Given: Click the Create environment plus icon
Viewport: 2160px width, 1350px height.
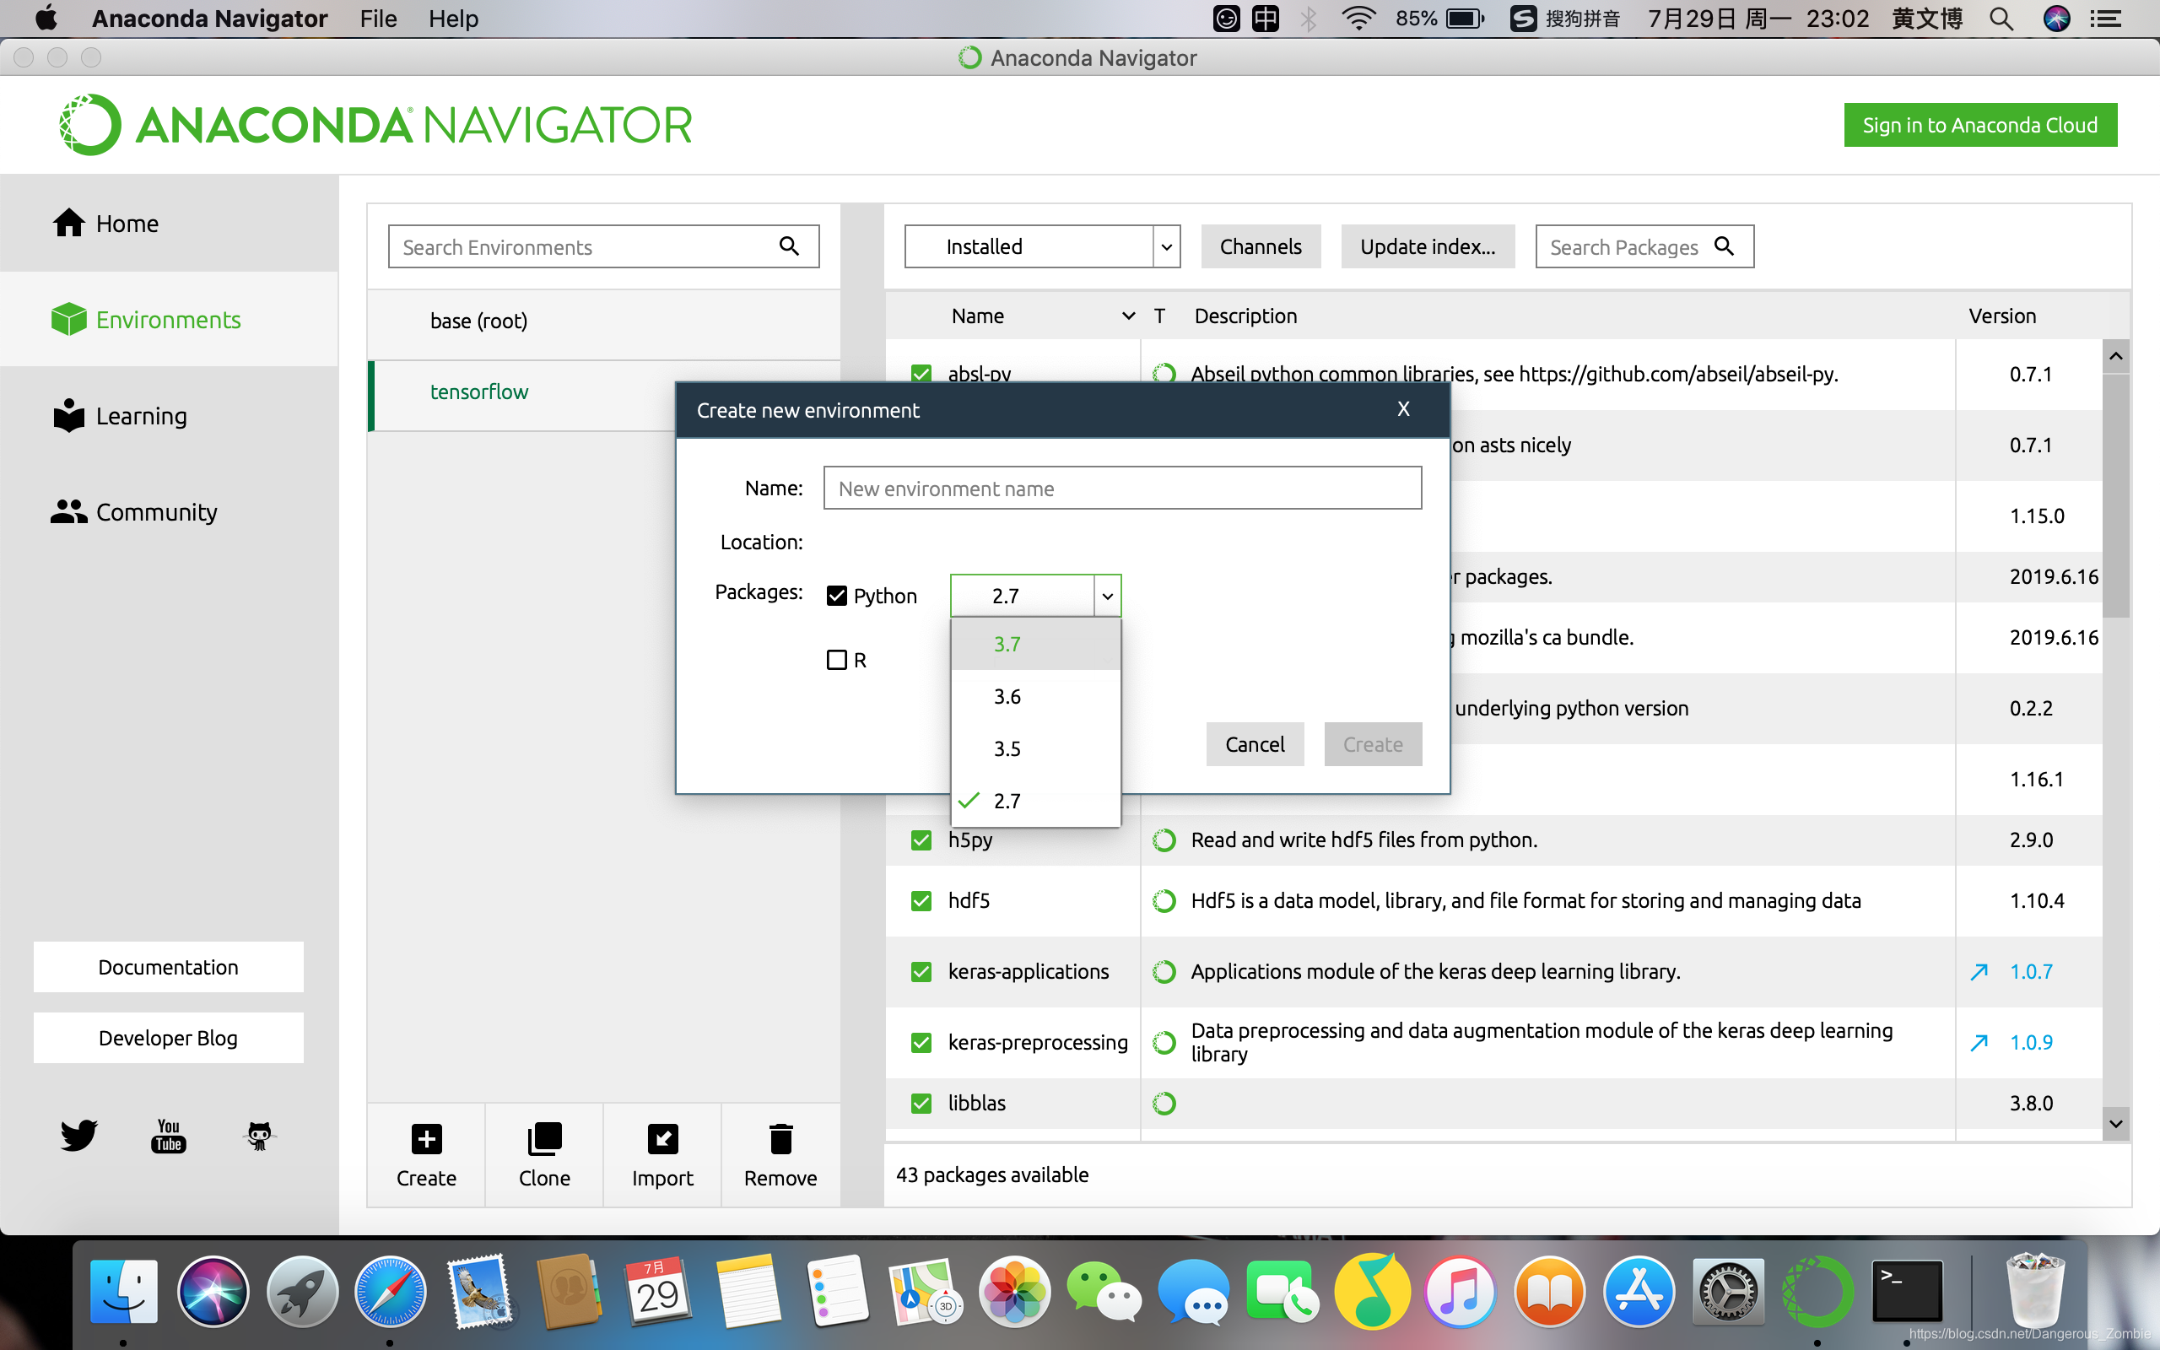Looking at the screenshot, I should click(x=427, y=1139).
